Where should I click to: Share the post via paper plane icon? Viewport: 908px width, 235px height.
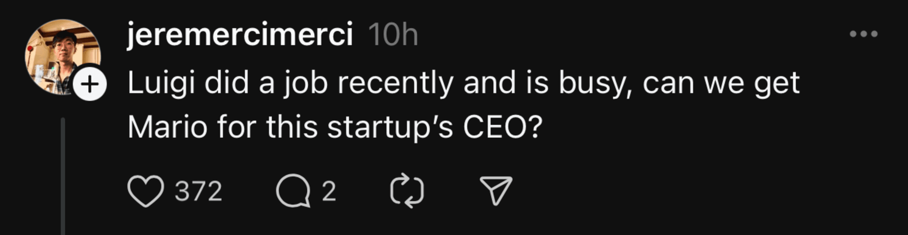496,190
